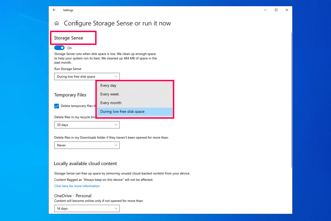This screenshot has width=331, height=221.
Task: Maximize the Settings window
Action: click(x=276, y=10)
